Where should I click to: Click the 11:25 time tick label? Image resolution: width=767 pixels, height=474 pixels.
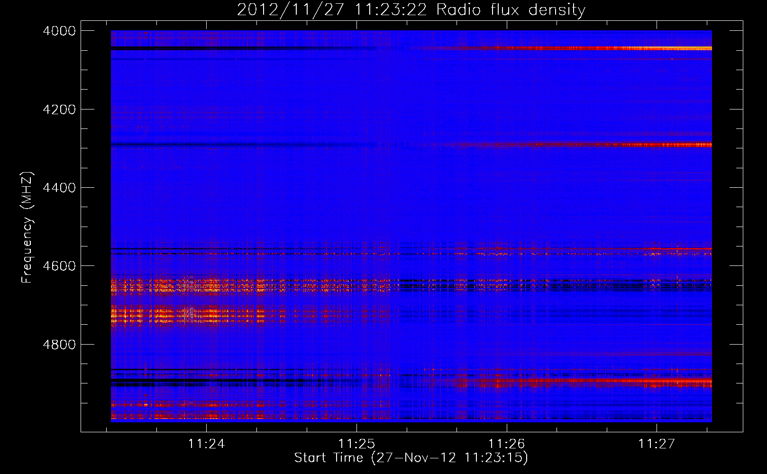(356, 444)
